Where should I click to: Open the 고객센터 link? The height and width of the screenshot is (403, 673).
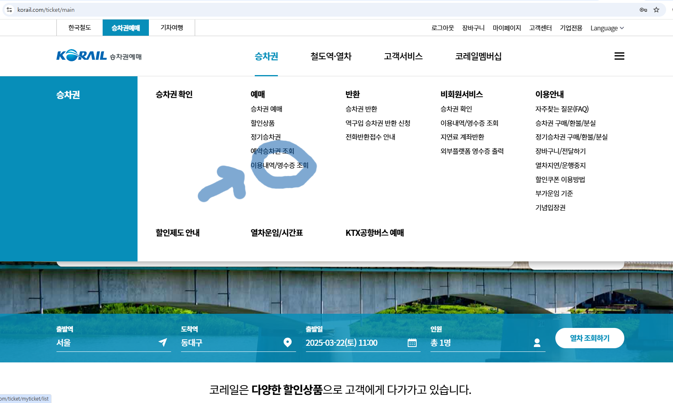(540, 28)
